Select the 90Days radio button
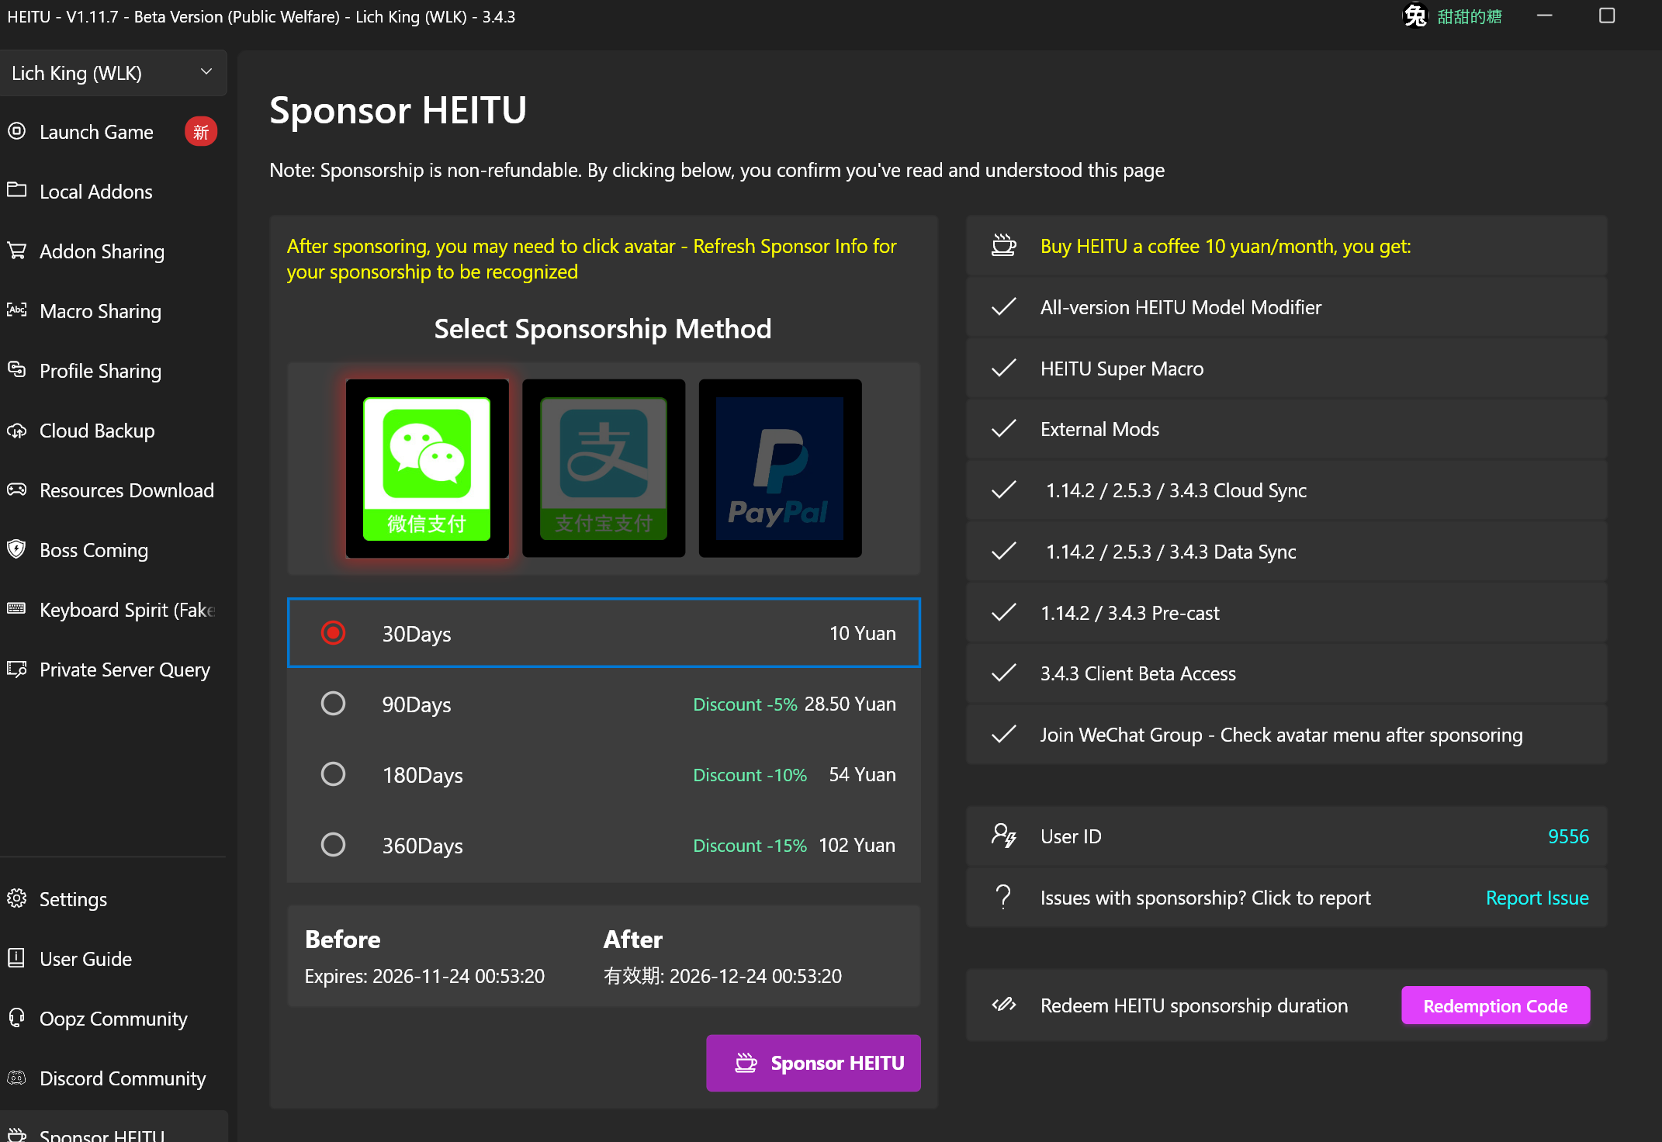The height and width of the screenshot is (1142, 1662). [x=334, y=704]
